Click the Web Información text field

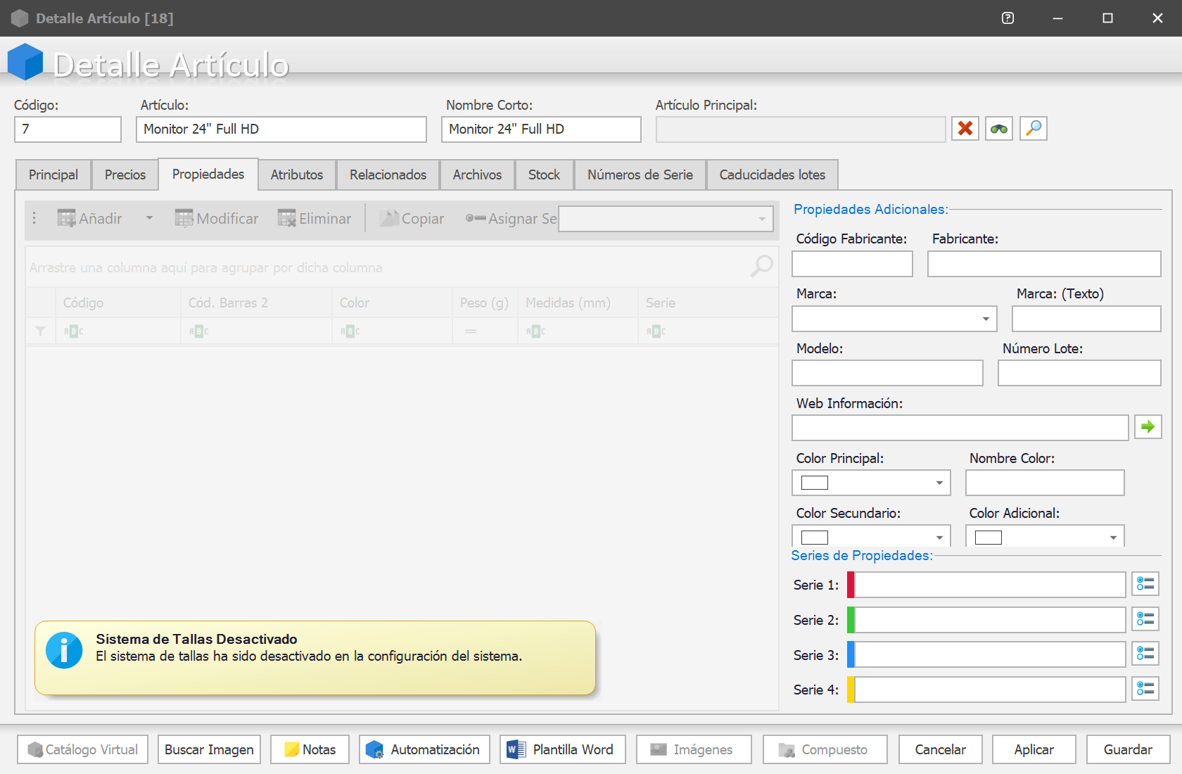tap(960, 428)
